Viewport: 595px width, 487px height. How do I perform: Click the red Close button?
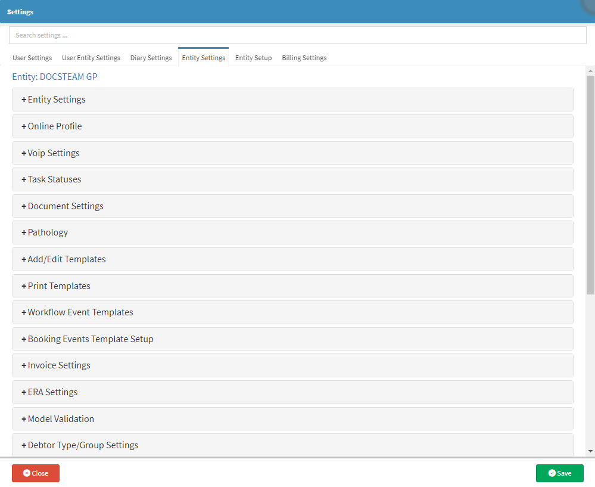[36, 473]
